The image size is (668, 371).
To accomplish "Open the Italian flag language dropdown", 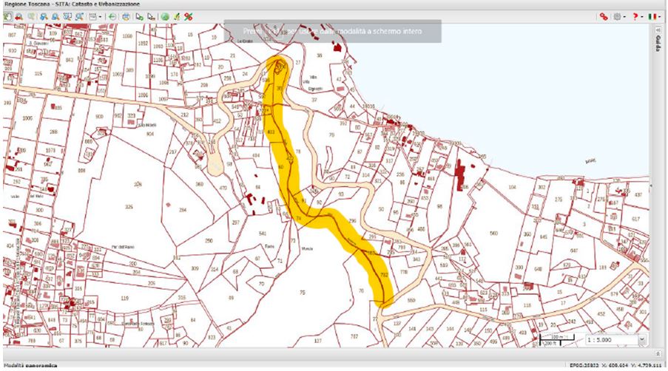I will 654,16.
